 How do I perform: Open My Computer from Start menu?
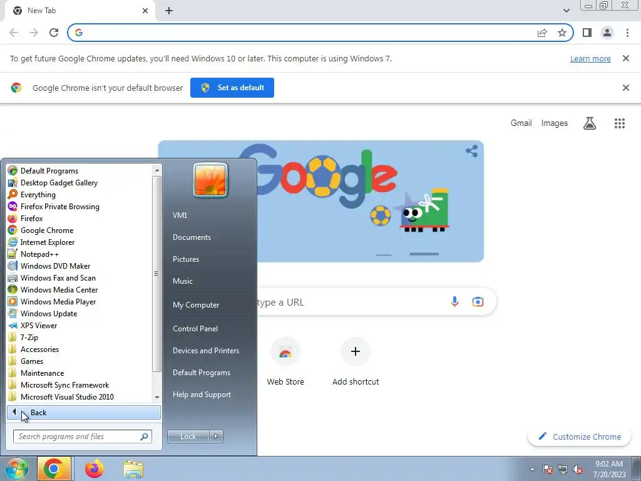(196, 305)
